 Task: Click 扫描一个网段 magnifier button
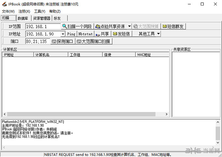[x=78, y=26]
